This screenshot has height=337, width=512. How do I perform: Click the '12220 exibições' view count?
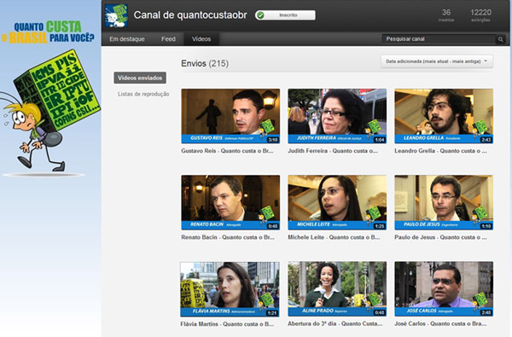480,15
